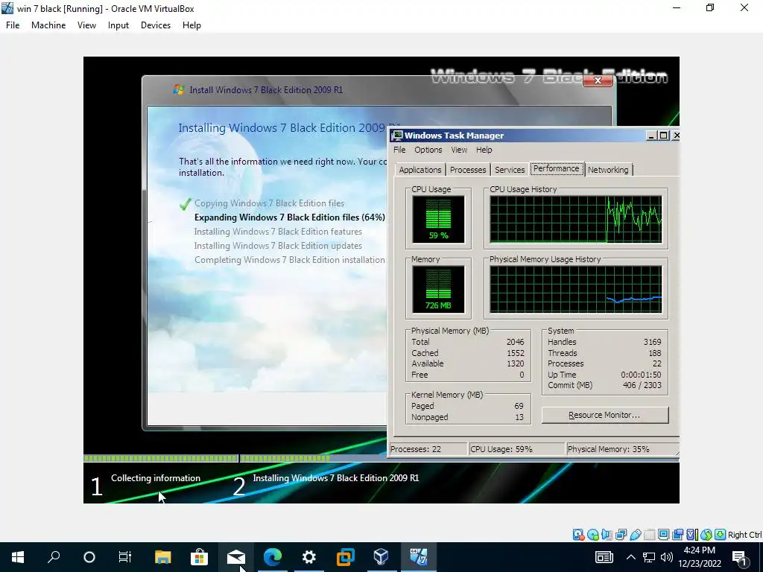This screenshot has height=572, width=763.
Task: Close the Install Windows 7 dialog
Action: [x=598, y=80]
